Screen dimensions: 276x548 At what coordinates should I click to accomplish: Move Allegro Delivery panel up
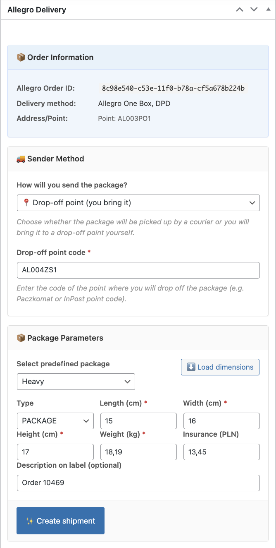240,10
